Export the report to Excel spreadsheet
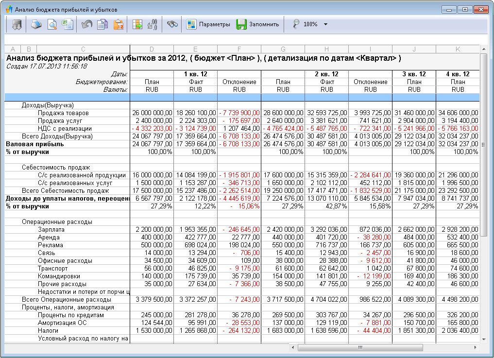The height and width of the screenshot is (358, 494). [68, 24]
